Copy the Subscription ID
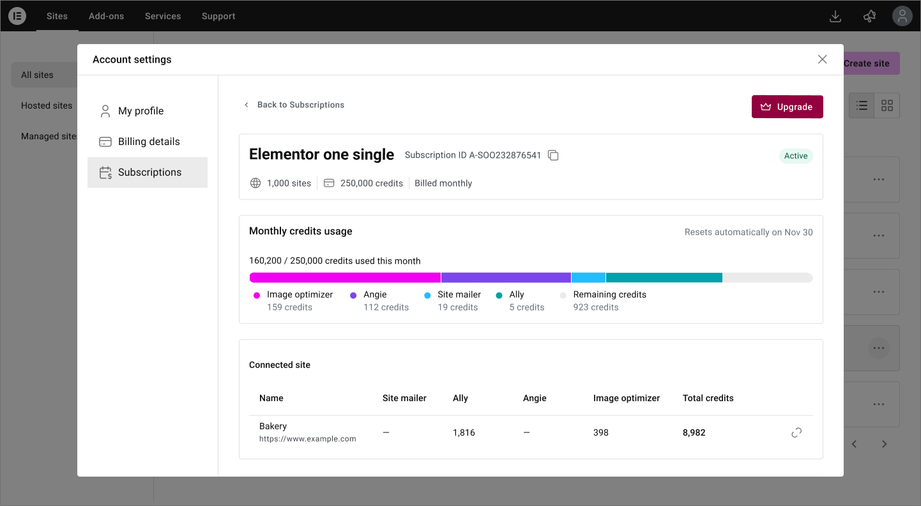Image resolution: width=921 pixels, height=506 pixels. point(553,155)
